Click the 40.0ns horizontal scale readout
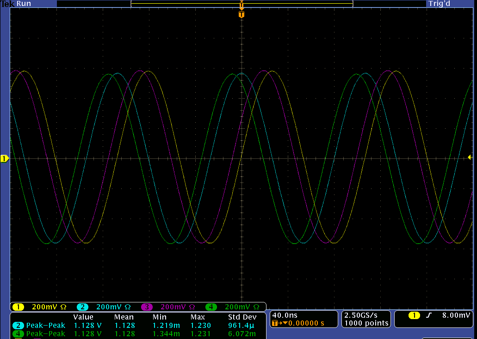Viewport: 477px width, 339px height. (x=285, y=315)
